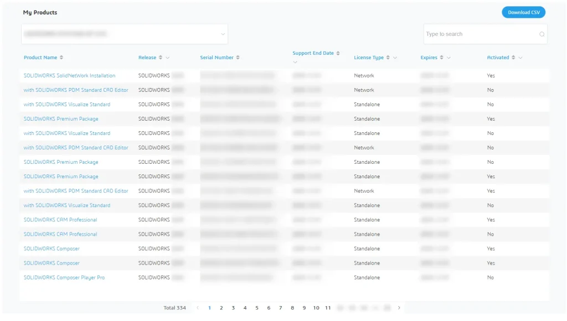This screenshot has width=567, height=321.
Task: Click Standalone in Composer Player Pro row
Action: click(x=367, y=278)
